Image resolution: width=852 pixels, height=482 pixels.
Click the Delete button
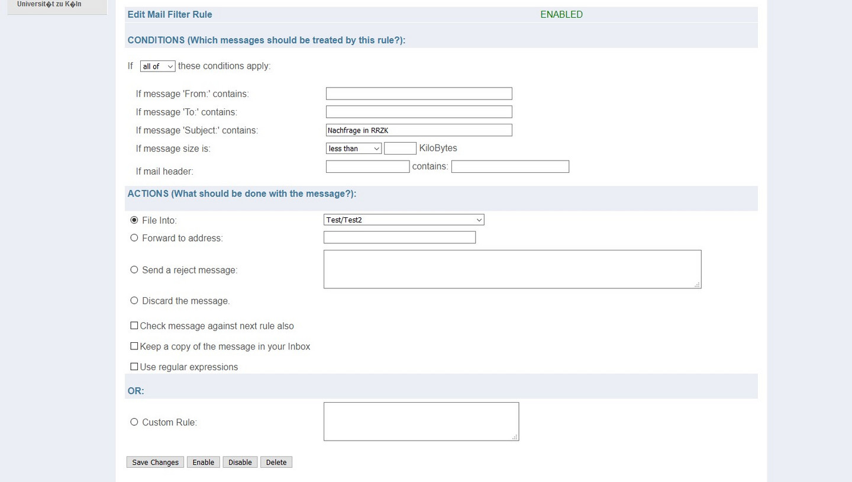pyautogui.click(x=276, y=462)
